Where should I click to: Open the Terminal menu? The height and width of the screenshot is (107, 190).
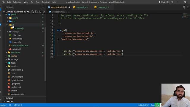(x=45, y=2)
